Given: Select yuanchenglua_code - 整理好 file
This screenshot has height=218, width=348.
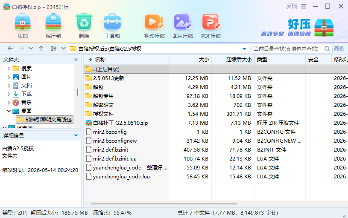Looking at the screenshot, I should (216, 167).
